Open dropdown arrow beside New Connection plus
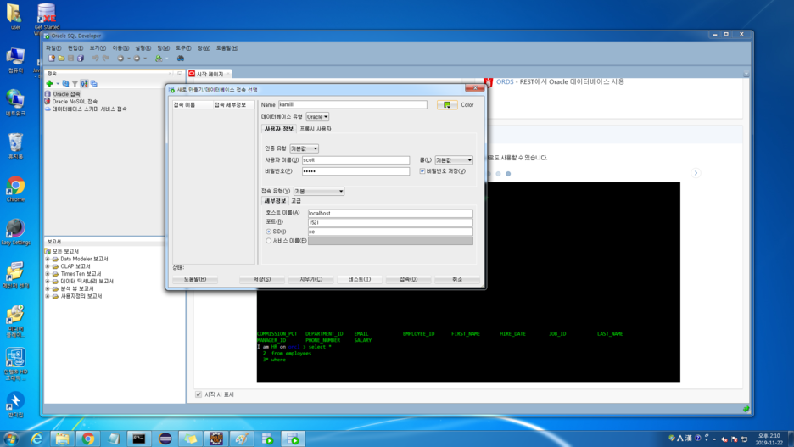The width and height of the screenshot is (794, 447). point(57,83)
